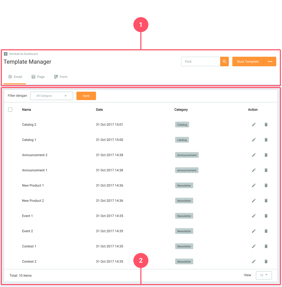The image size is (282, 287).
Task: Toggle the select-all checkbox in the table header
Action: 10,109
